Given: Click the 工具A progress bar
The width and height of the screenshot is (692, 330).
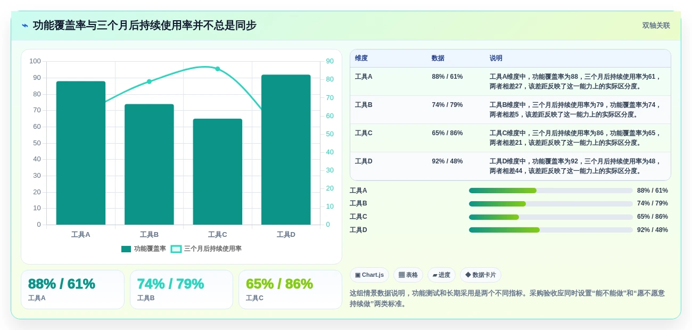Looking at the screenshot, I should pos(551,191).
